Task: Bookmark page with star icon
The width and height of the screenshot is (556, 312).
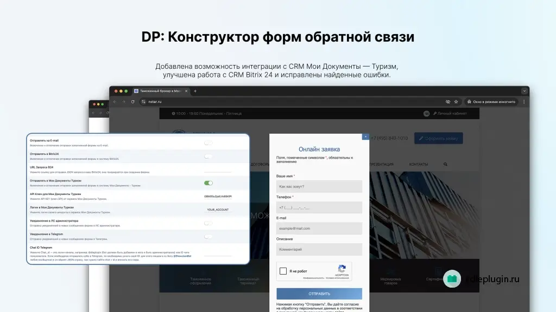Action: (456, 102)
